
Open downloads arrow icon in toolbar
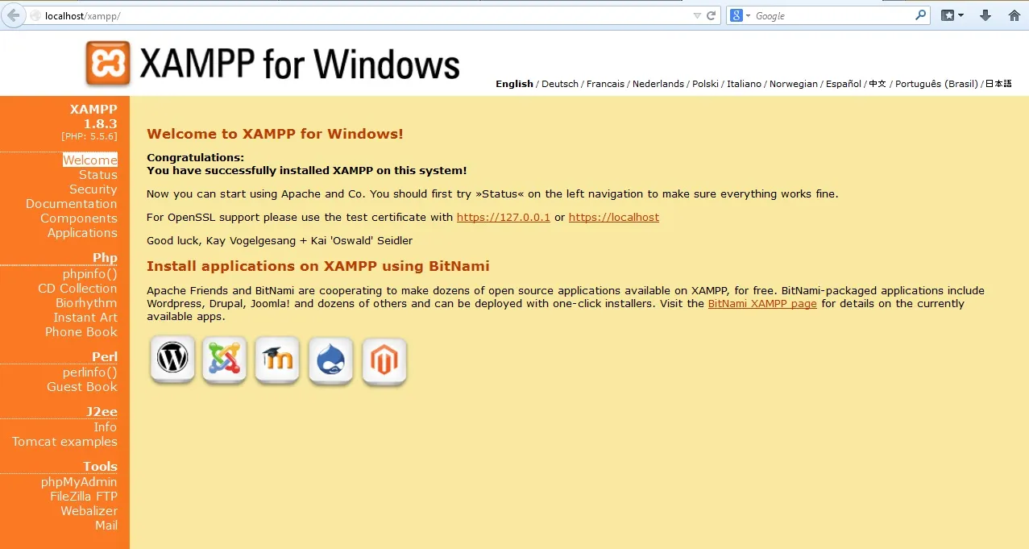985,15
